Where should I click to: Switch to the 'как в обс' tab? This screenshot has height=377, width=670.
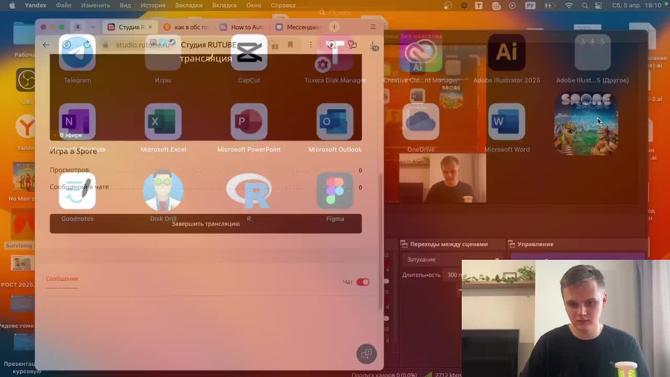point(186,27)
